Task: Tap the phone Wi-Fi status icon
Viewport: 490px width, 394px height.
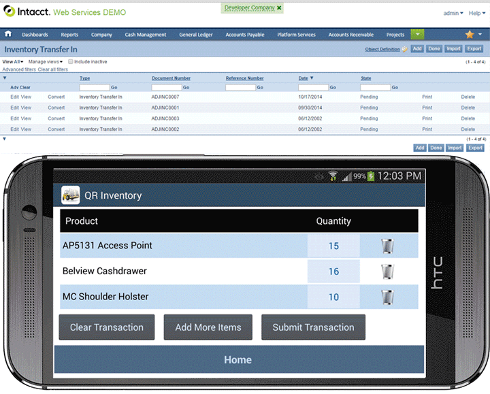Action: click(333, 176)
